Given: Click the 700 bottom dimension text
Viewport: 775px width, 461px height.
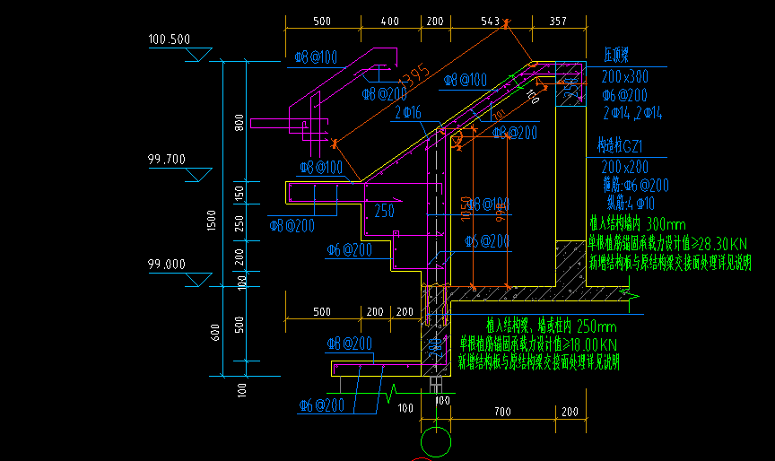Looking at the screenshot, I should pyautogui.click(x=501, y=411).
